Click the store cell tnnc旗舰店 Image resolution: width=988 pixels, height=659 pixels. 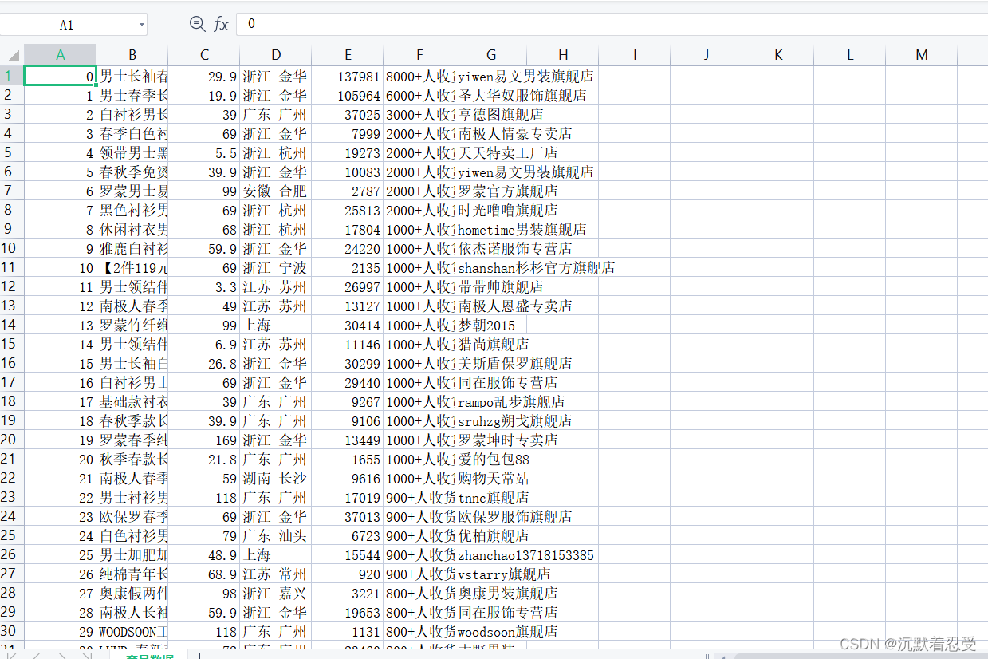point(494,497)
